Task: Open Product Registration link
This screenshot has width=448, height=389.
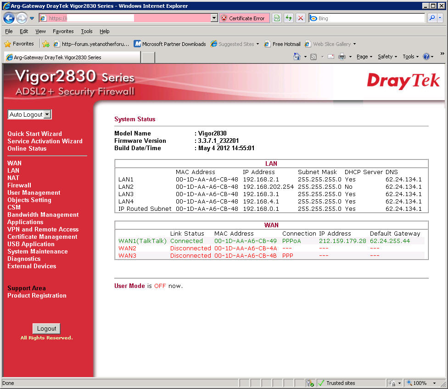Action: click(x=37, y=295)
